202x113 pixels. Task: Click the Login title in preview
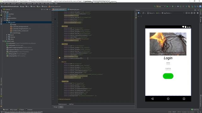tap(168, 58)
